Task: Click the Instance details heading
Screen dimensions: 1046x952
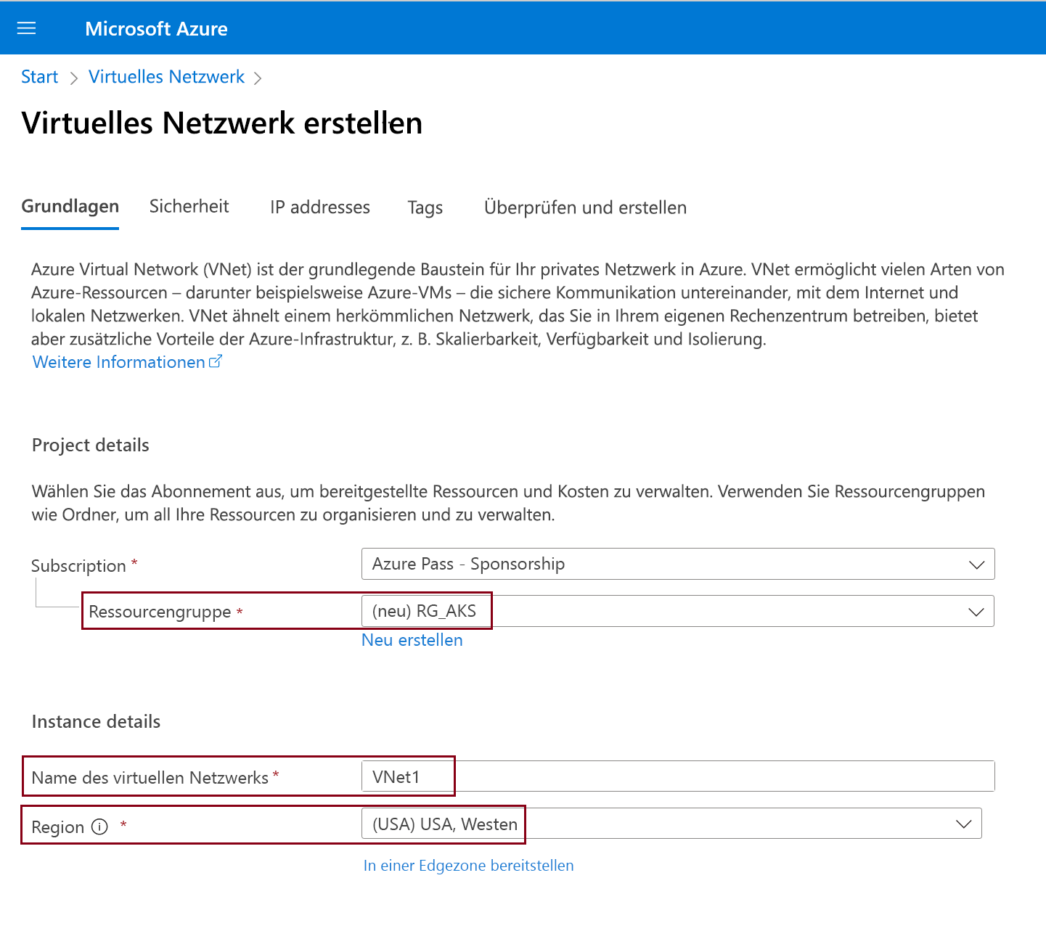Action: tap(96, 721)
